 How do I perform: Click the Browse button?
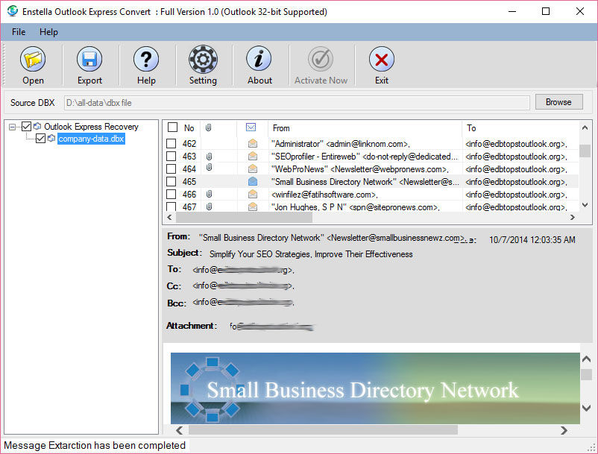(x=558, y=102)
